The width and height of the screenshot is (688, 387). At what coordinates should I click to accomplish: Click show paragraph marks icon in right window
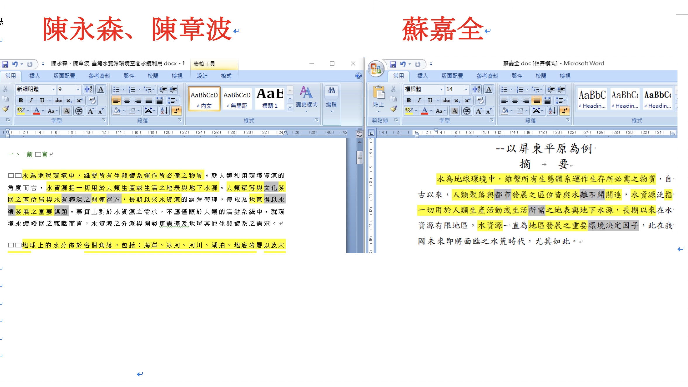(565, 111)
